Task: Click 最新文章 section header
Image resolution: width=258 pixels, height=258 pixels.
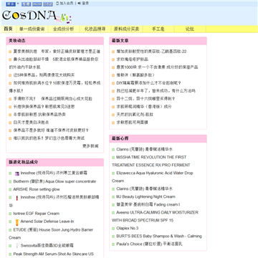Action: click(x=120, y=41)
